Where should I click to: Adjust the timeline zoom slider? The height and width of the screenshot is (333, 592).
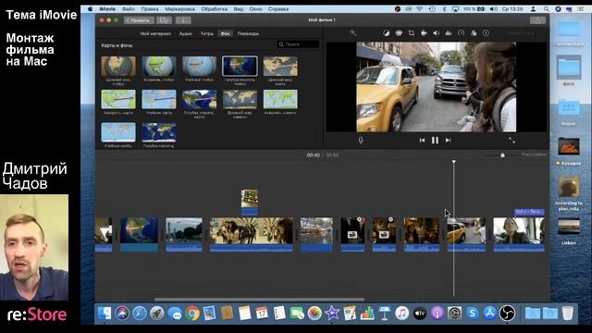click(x=502, y=155)
